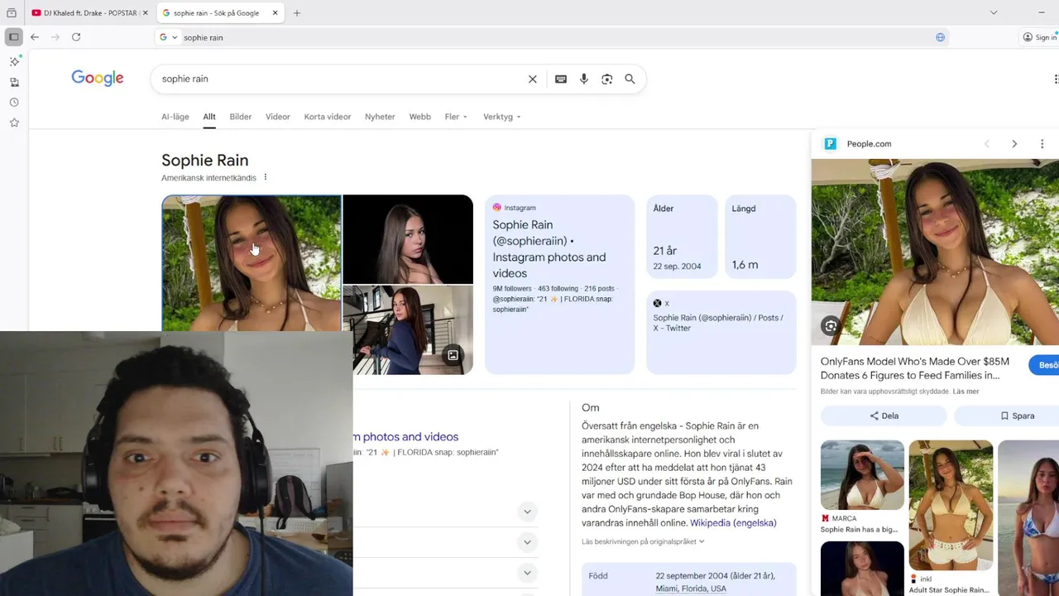
Task: Search by image with the Lens icon
Action: (607, 79)
